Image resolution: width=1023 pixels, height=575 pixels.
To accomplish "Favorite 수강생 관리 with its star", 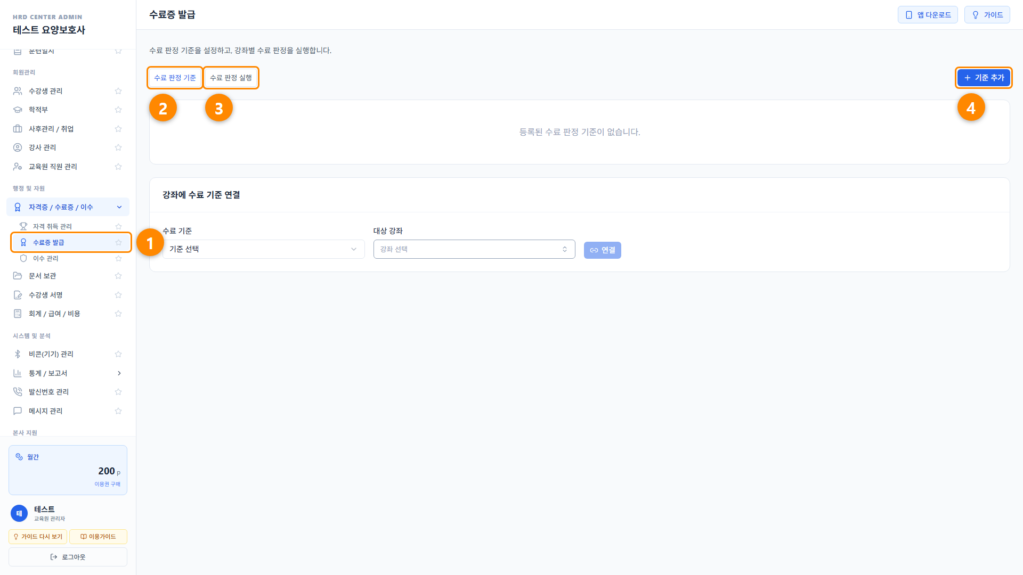I will pyautogui.click(x=118, y=91).
